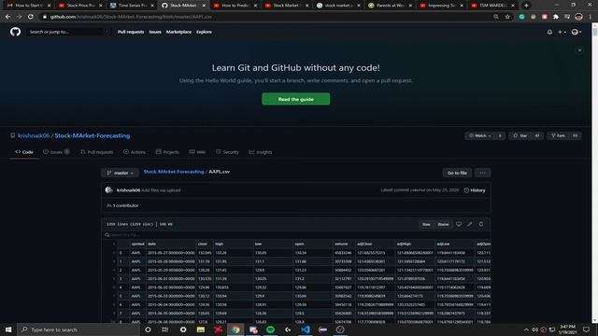The image size is (598, 336).
Task: Open the user avatar menu
Action: [577, 32]
